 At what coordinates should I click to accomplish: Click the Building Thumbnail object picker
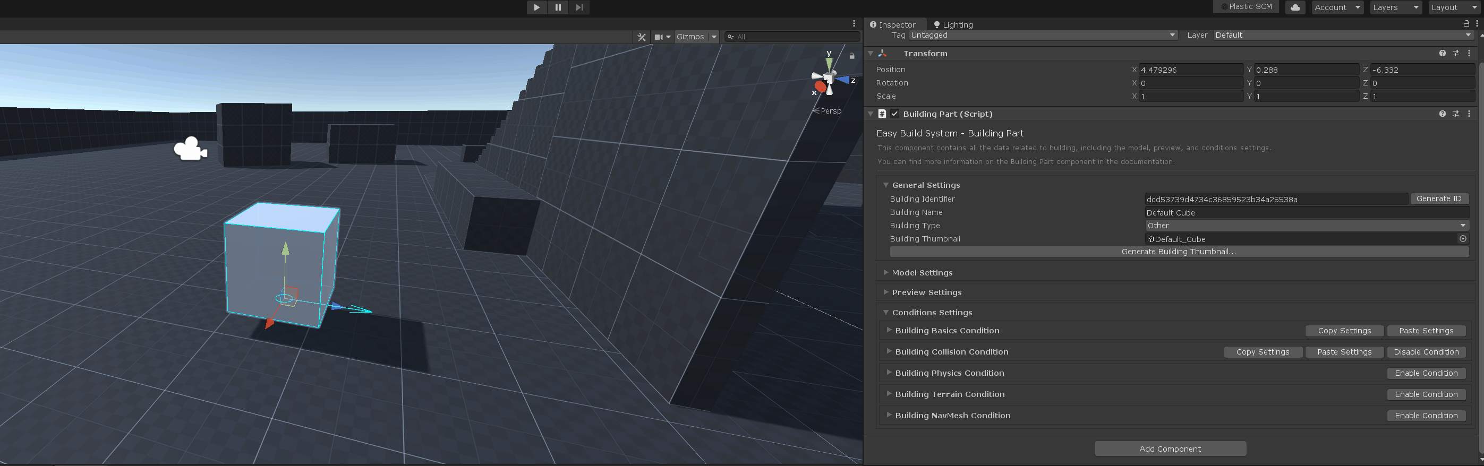1463,239
